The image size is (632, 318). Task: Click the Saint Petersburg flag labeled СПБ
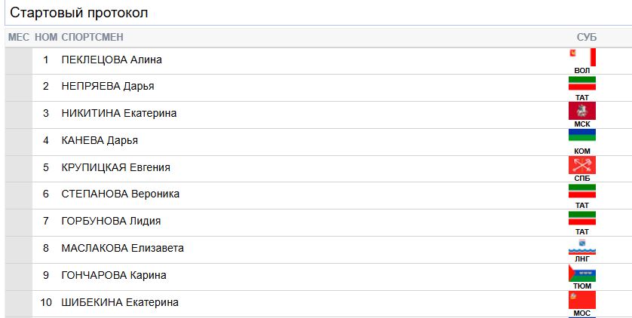point(582,165)
